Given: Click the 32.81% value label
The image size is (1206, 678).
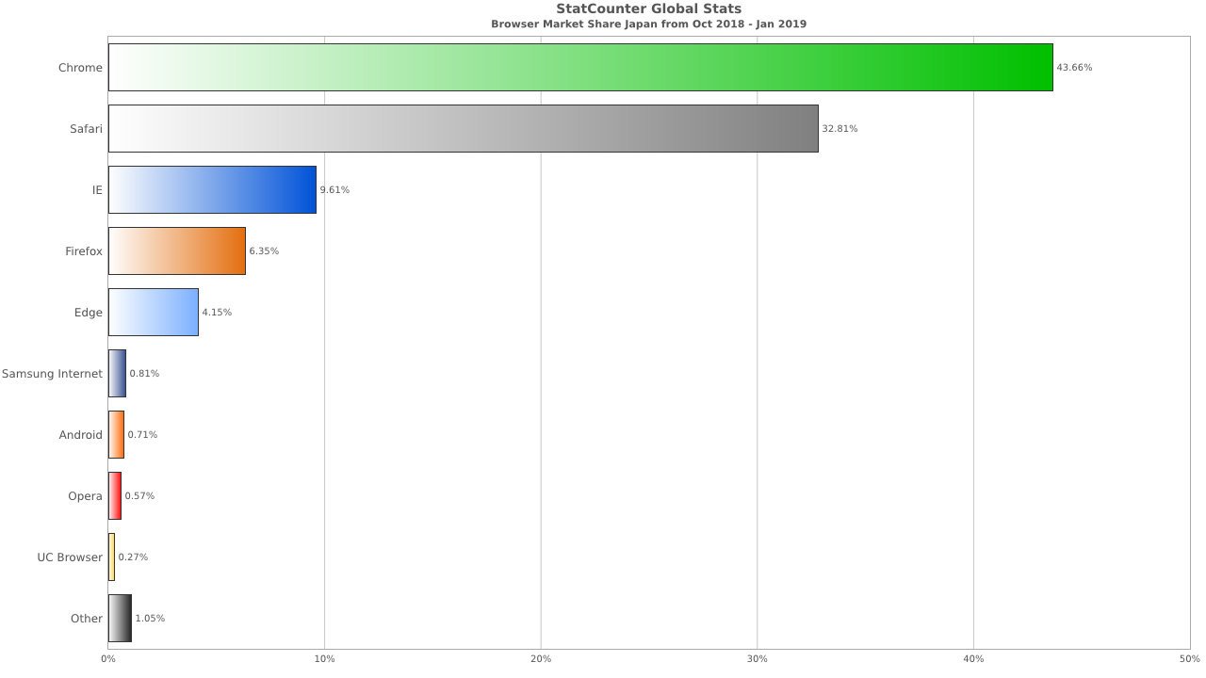Looking at the screenshot, I should coord(839,129).
